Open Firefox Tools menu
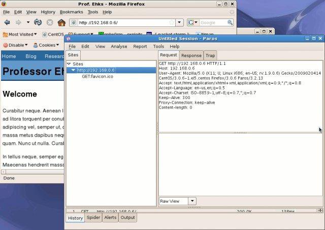The height and width of the screenshot is (230, 325). tap(93, 12)
